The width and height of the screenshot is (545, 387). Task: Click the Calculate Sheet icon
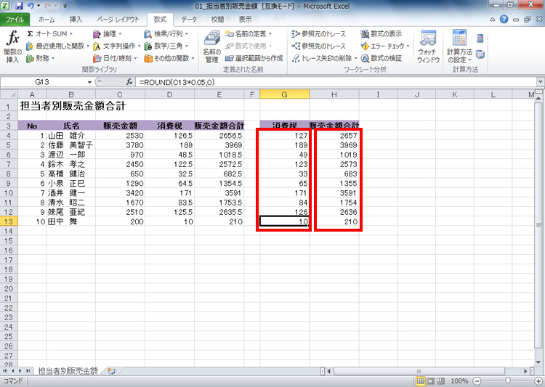click(480, 54)
